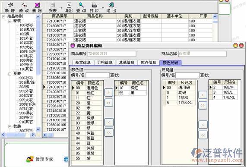Open the dropdown arrow next to 报表
This screenshot has width=247, height=167.
[x=61, y=8]
